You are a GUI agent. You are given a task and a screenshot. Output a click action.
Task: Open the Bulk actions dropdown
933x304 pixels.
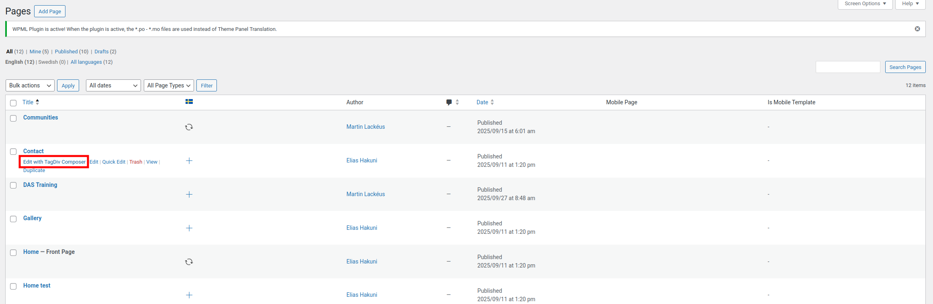point(30,85)
